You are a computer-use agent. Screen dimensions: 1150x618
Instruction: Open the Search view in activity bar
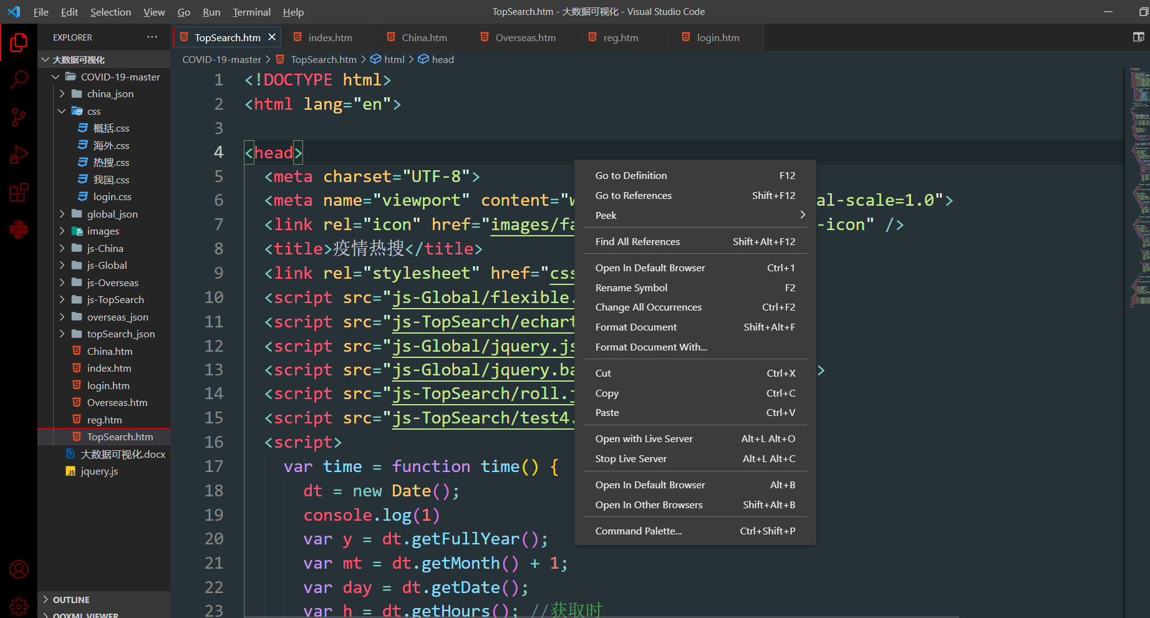tap(19, 80)
